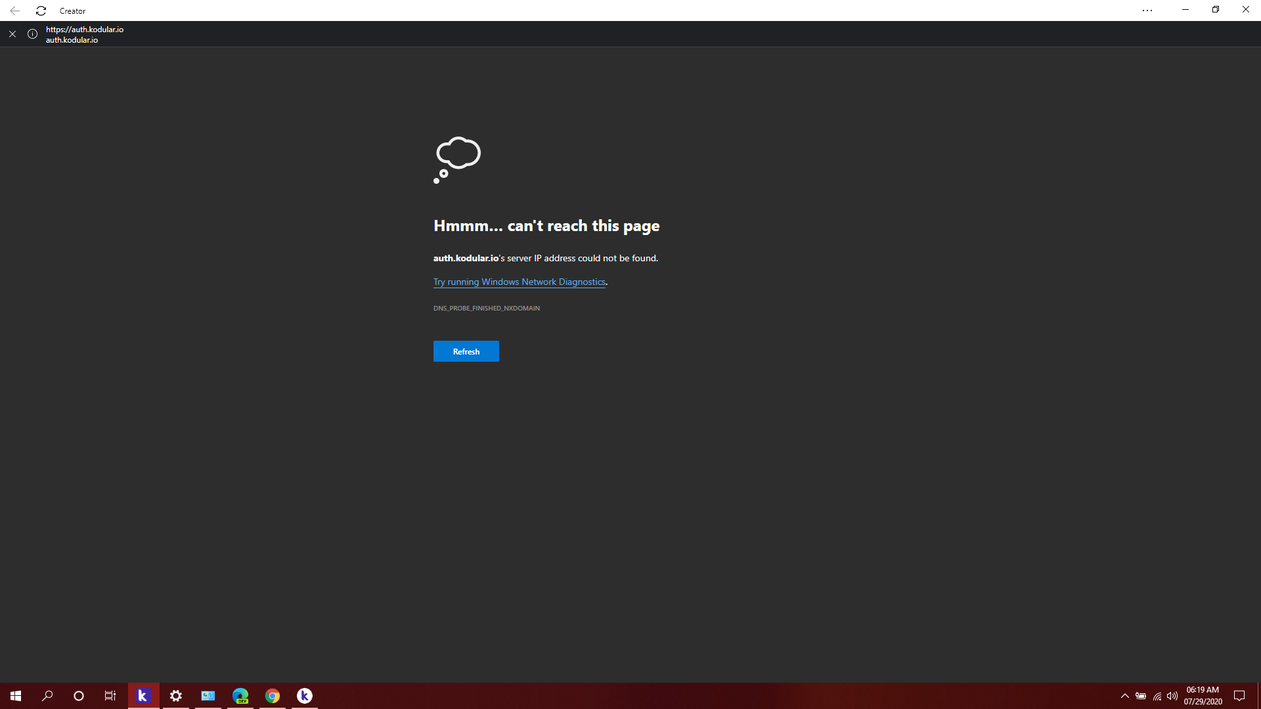
Task: Click the URL https://auth.kodular.io
Action: [x=85, y=30]
